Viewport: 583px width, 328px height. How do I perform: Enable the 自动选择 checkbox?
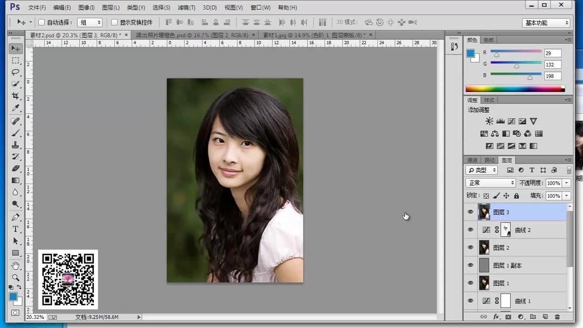41,22
